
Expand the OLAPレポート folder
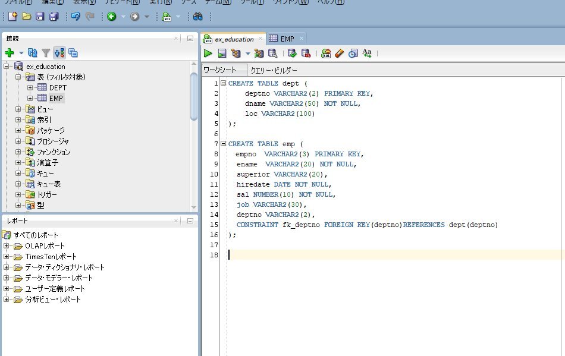[x=7, y=246]
